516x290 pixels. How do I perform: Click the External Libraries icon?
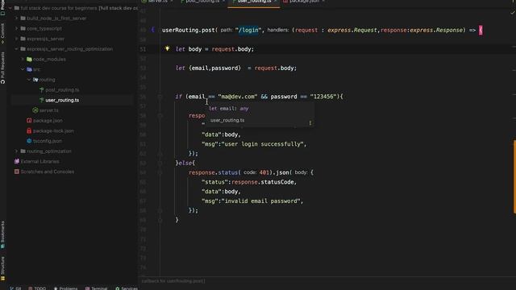click(x=17, y=161)
